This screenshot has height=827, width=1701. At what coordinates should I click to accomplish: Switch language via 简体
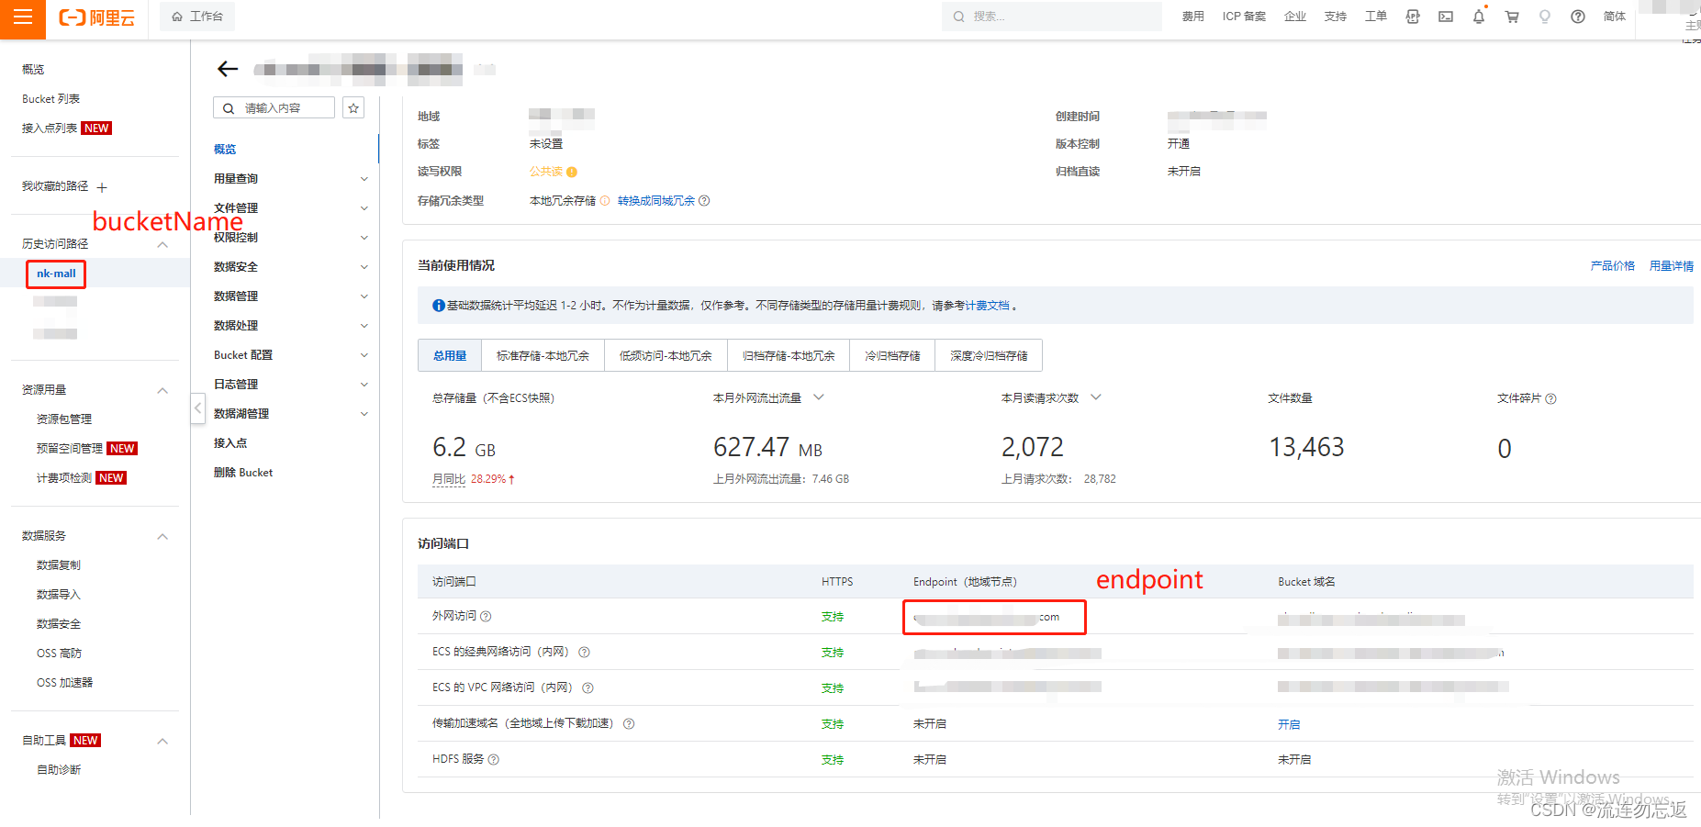pyautogui.click(x=1615, y=17)
